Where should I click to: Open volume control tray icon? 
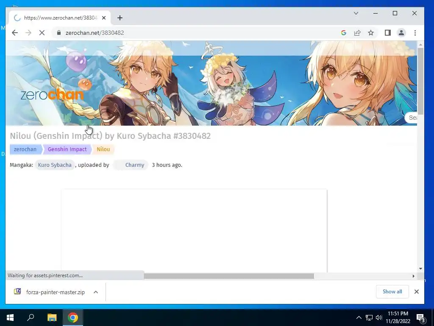pos(379,318)
